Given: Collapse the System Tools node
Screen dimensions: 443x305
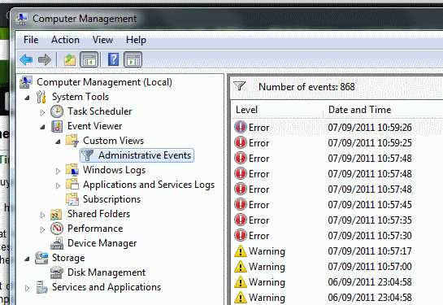Looking at the screenshot, I should [x=27, y=98].
